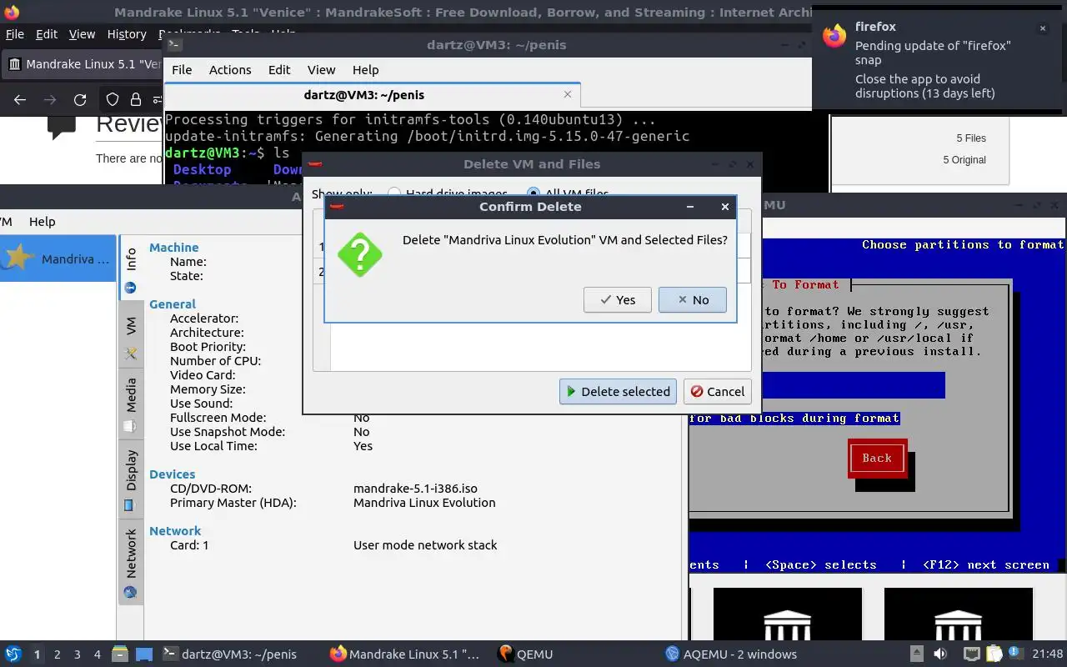
Task: Switch to the Media tab in AQEMU
Action: (x=131, y=403)
